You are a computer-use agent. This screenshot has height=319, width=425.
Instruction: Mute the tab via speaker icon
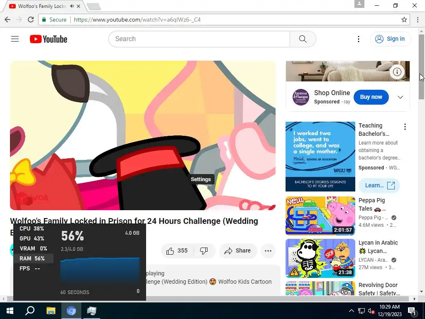pyautogui.click(x=72, y=6)
